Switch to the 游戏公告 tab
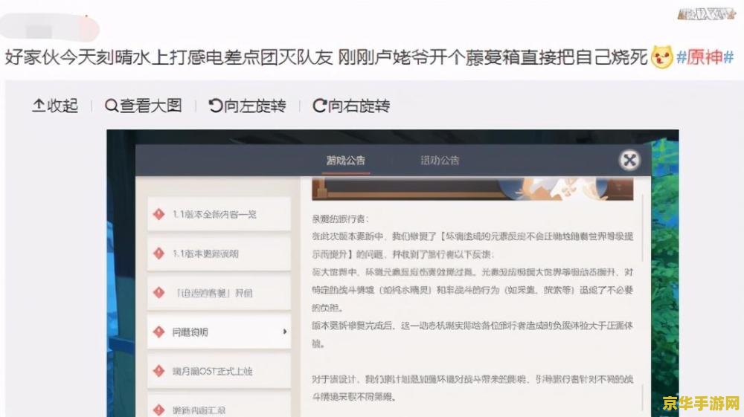Image resolution: width=744 pixels, height=417 pixels. 346,161
